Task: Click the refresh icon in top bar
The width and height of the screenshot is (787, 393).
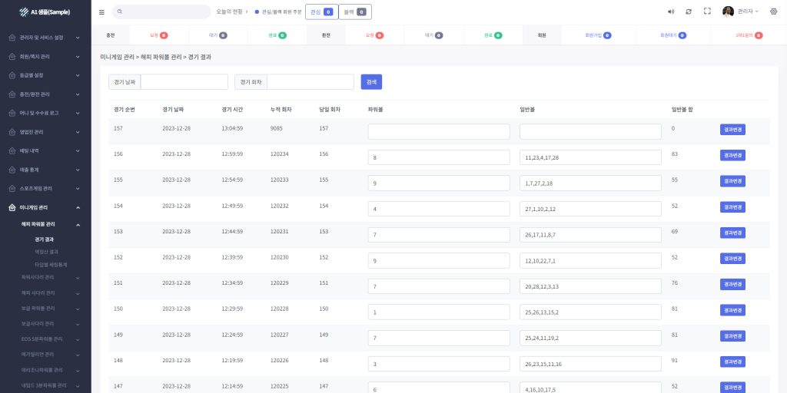Action: 688,12
